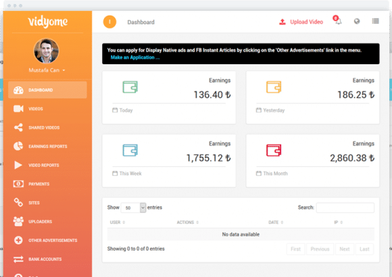Click the red wallet icon for This Month
This screenshot has height=277, width=392.
(x=274, y=150)
